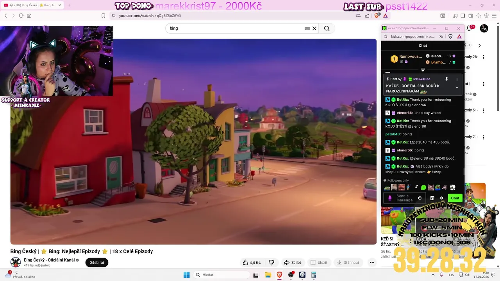The width and height of the screenshot is (500, 281).
Task: Open Brave browser from the taskbar
Action: tap(279, 275)
